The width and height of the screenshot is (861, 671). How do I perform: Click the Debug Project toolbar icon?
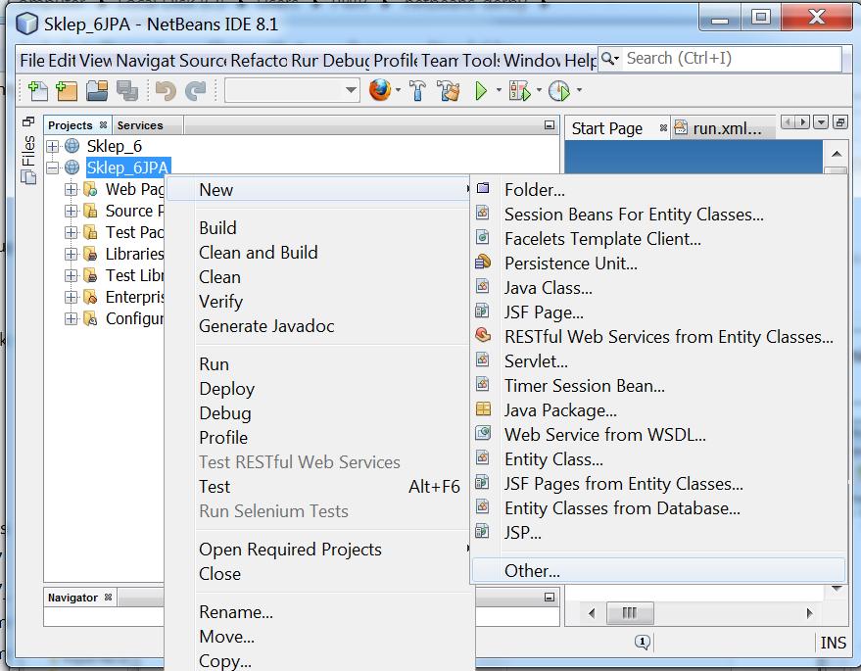519,90
